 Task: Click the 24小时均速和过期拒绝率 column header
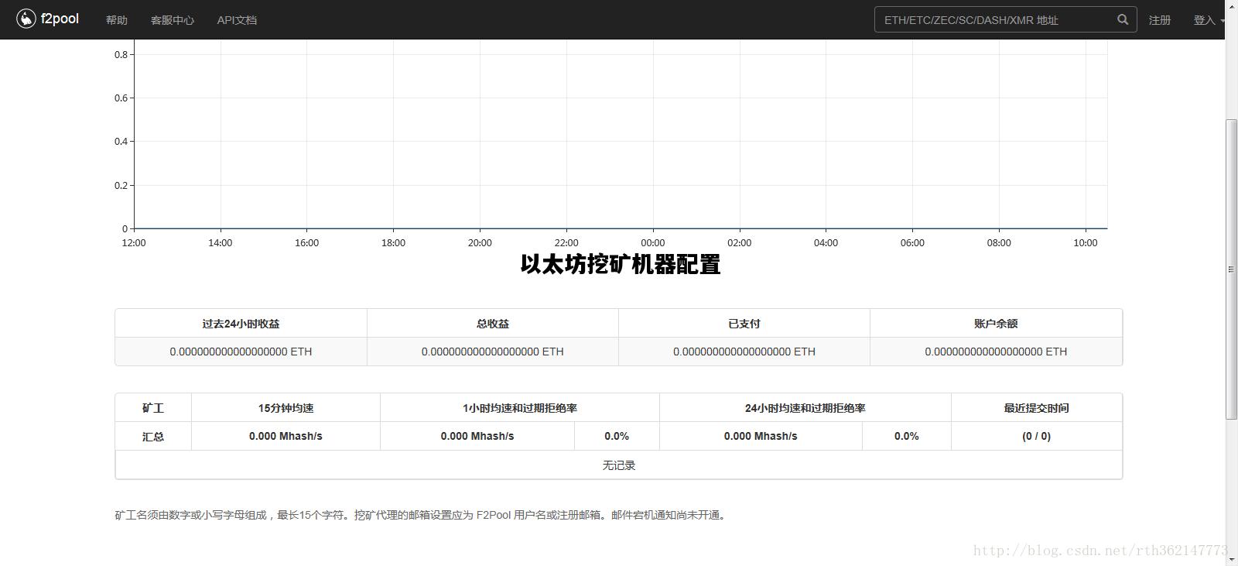[805, 408]
